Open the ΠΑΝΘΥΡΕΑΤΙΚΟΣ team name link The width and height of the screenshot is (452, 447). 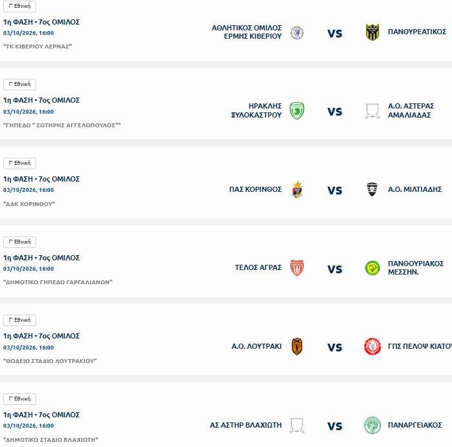pos(417,32)
